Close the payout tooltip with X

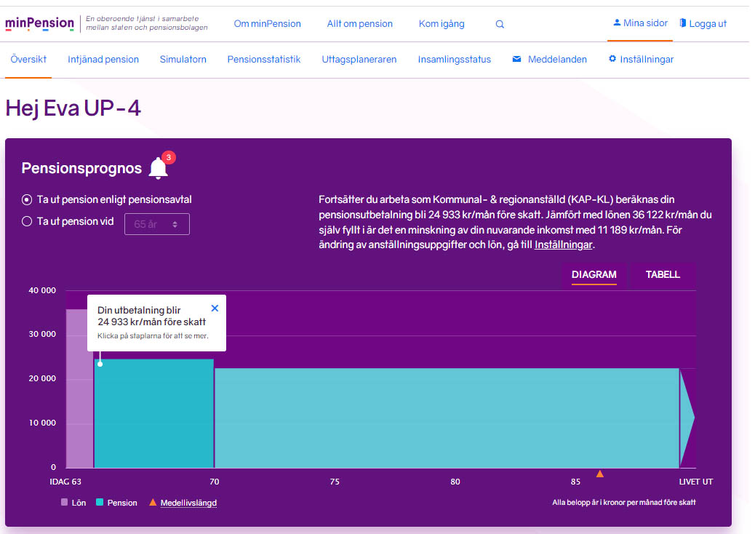[215, 308]
